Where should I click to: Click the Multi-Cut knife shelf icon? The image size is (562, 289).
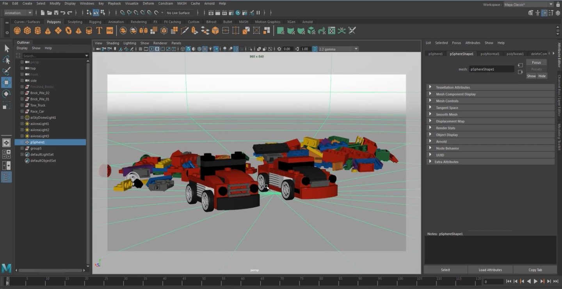coord(185,30)
